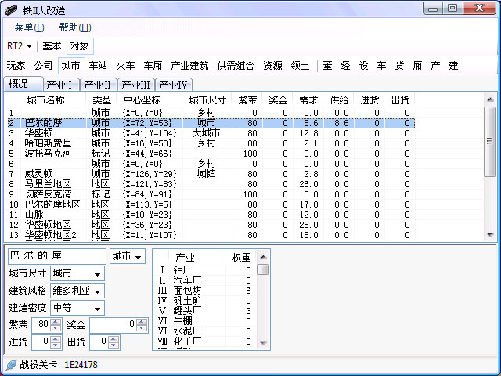Click the city list scrollbar up arrow
501x376 pixels.
(490, 99)
